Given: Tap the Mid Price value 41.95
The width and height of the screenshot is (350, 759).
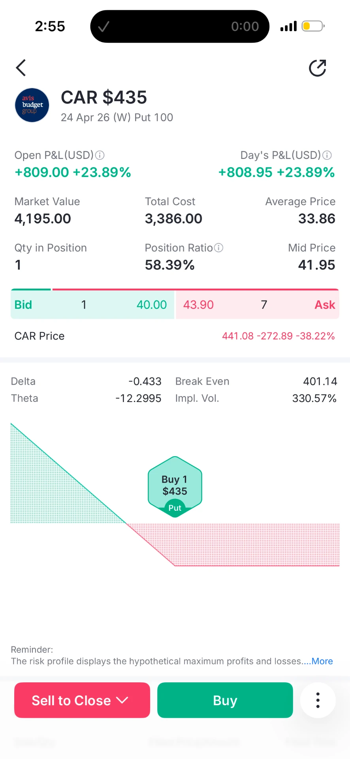Looking at the screenshot, I should [316, 265].
